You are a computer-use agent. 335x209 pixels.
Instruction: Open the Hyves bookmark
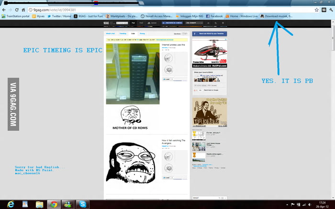[38, 16]
